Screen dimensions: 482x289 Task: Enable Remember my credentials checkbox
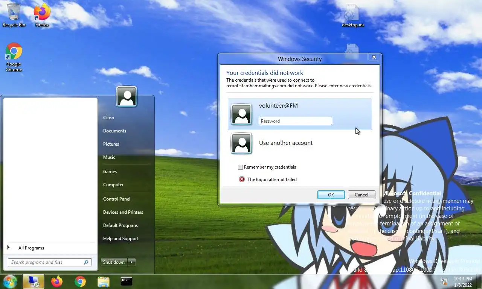(240, 167)
